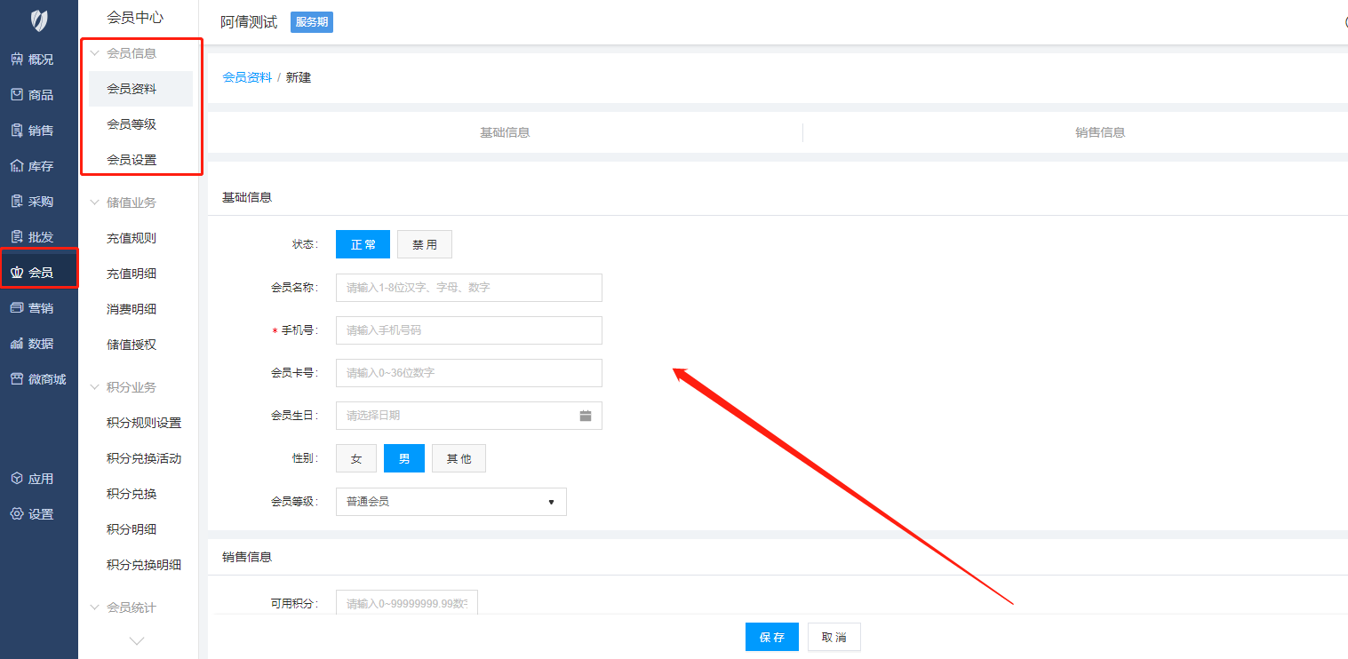Select 其他 gender option

click(x=459, y=459)
